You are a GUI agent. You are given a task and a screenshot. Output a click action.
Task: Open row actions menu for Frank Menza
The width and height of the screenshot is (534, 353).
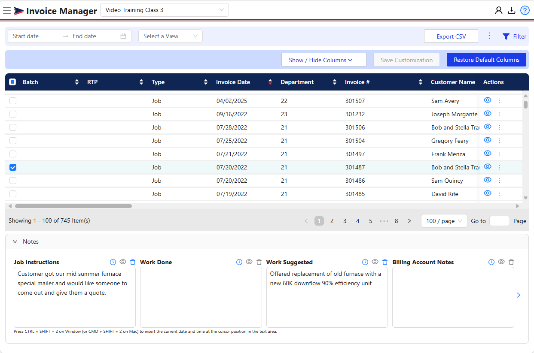coord(500,154)
